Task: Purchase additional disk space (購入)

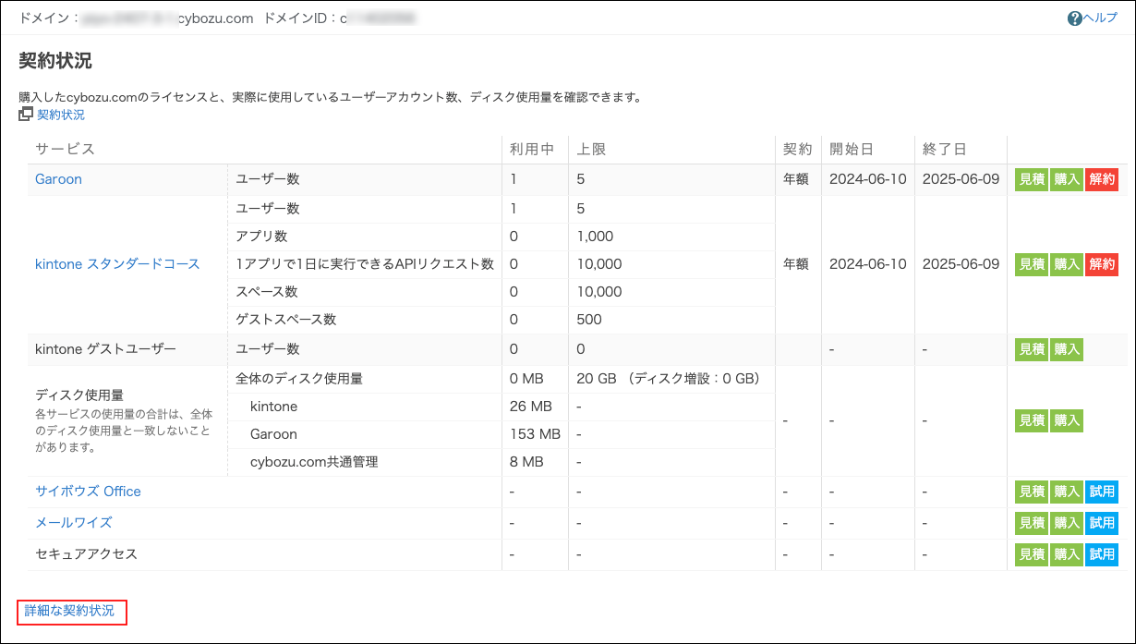Action: coord(1066,420)
